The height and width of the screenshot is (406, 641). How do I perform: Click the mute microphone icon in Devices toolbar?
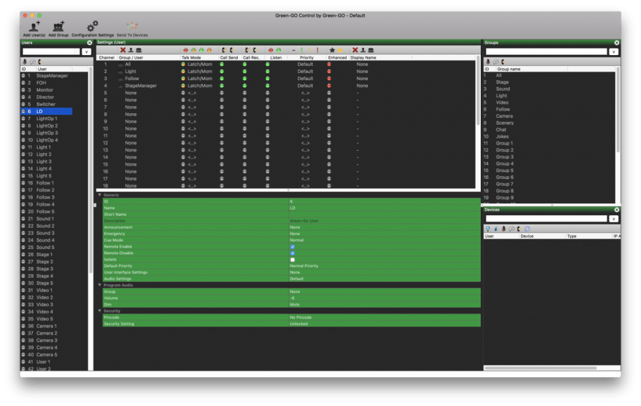click(504, 229)
